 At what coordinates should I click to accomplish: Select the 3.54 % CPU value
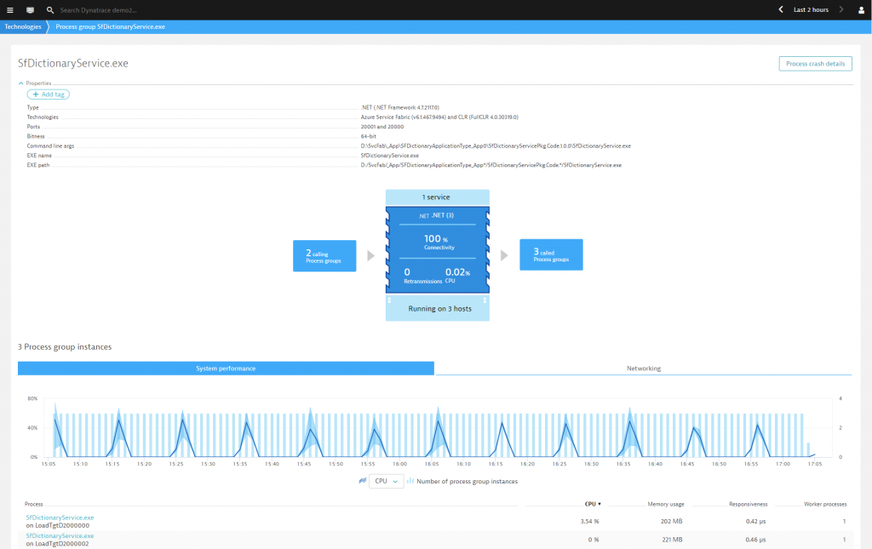(x=589, y=521)
